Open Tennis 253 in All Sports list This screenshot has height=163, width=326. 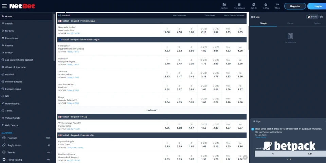coord(26,152)
